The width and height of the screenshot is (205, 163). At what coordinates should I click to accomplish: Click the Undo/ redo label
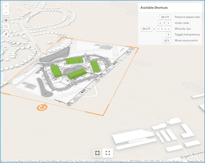click(182, 23)
